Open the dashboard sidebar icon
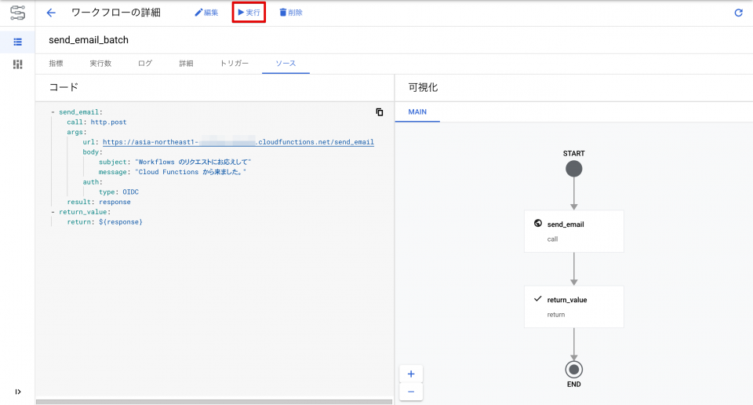The width and height of the screenshot is (753, 405). pyautogui.click(x=18, y=64)
